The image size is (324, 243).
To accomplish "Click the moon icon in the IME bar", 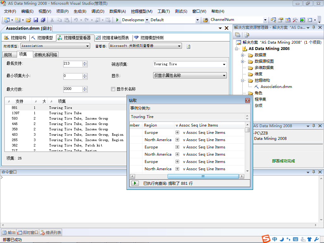I will (282, 239).
